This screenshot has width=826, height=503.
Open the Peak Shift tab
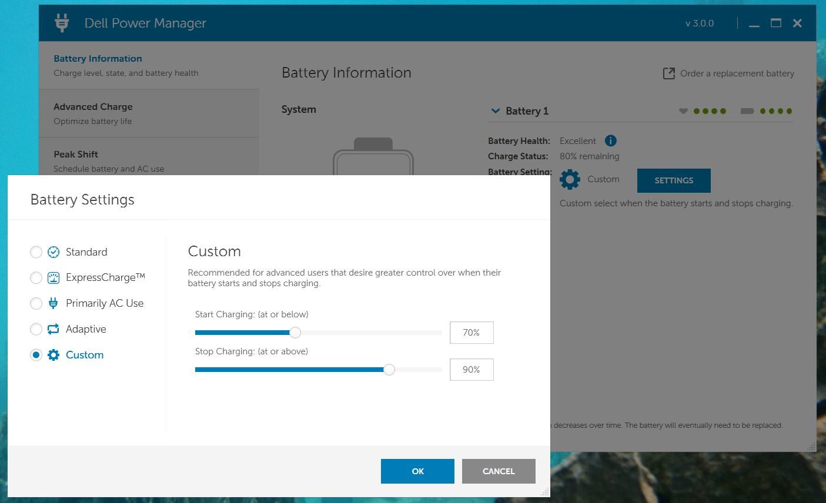coord(149,157)
